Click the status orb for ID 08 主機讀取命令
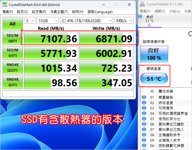This screenshot has height=150, width=192. [x=144, y=135]
